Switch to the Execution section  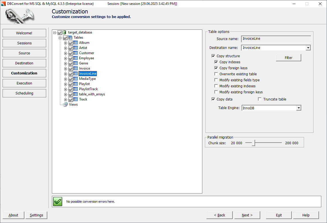(24, 83)
